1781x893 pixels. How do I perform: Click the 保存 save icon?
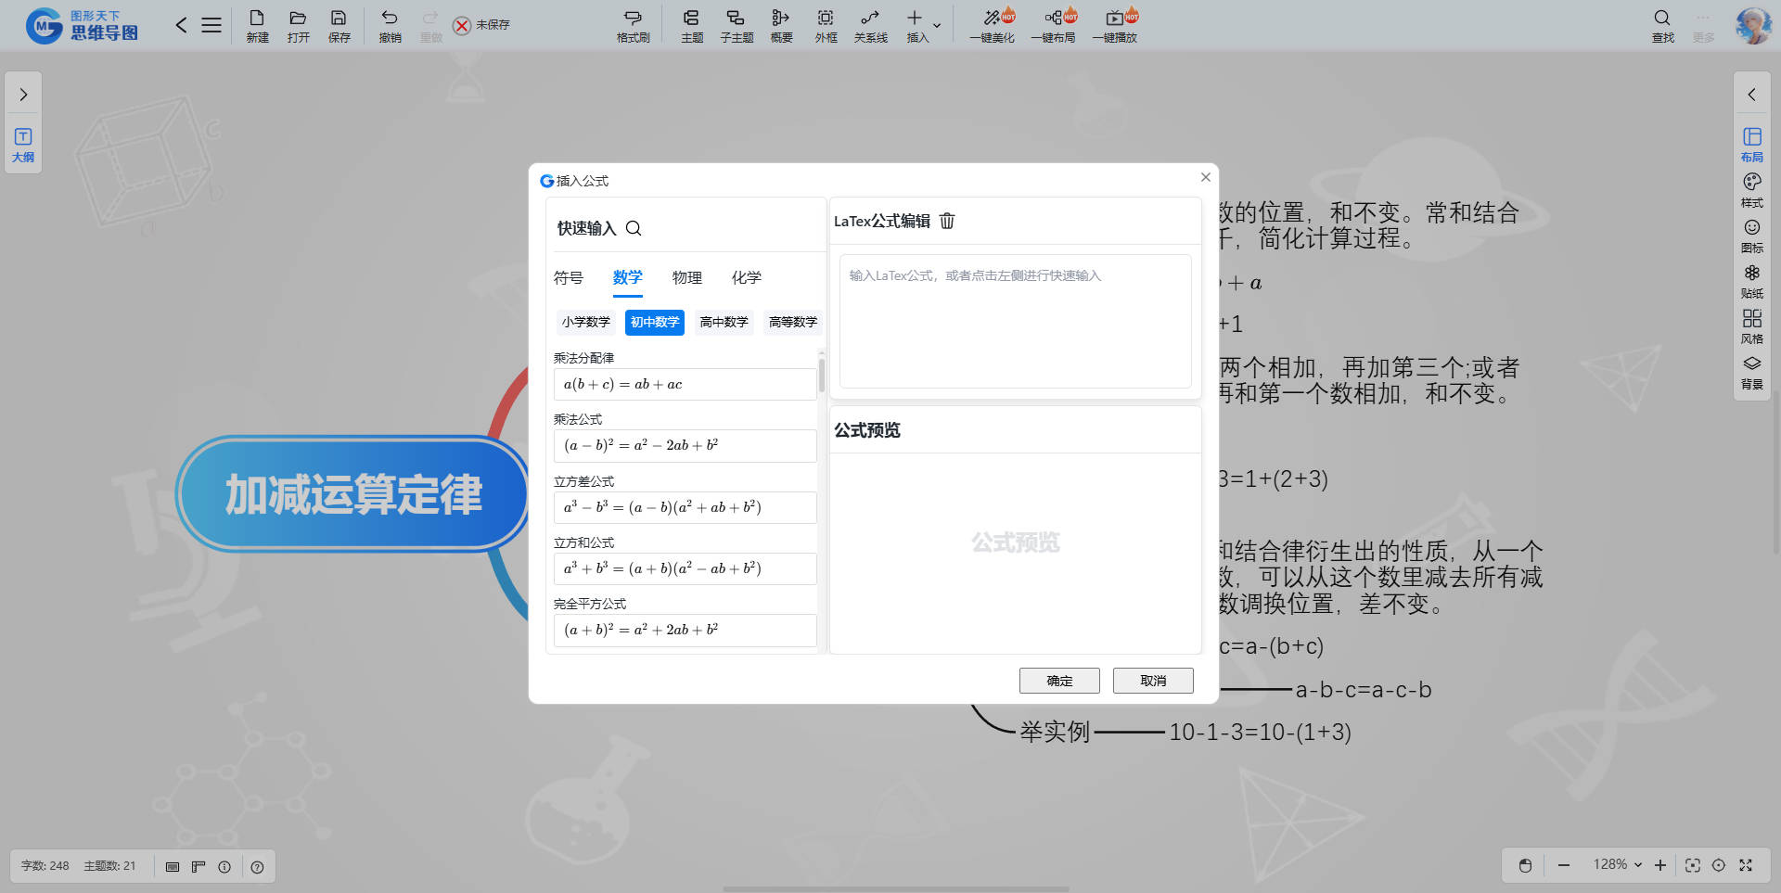click(339, 25)
